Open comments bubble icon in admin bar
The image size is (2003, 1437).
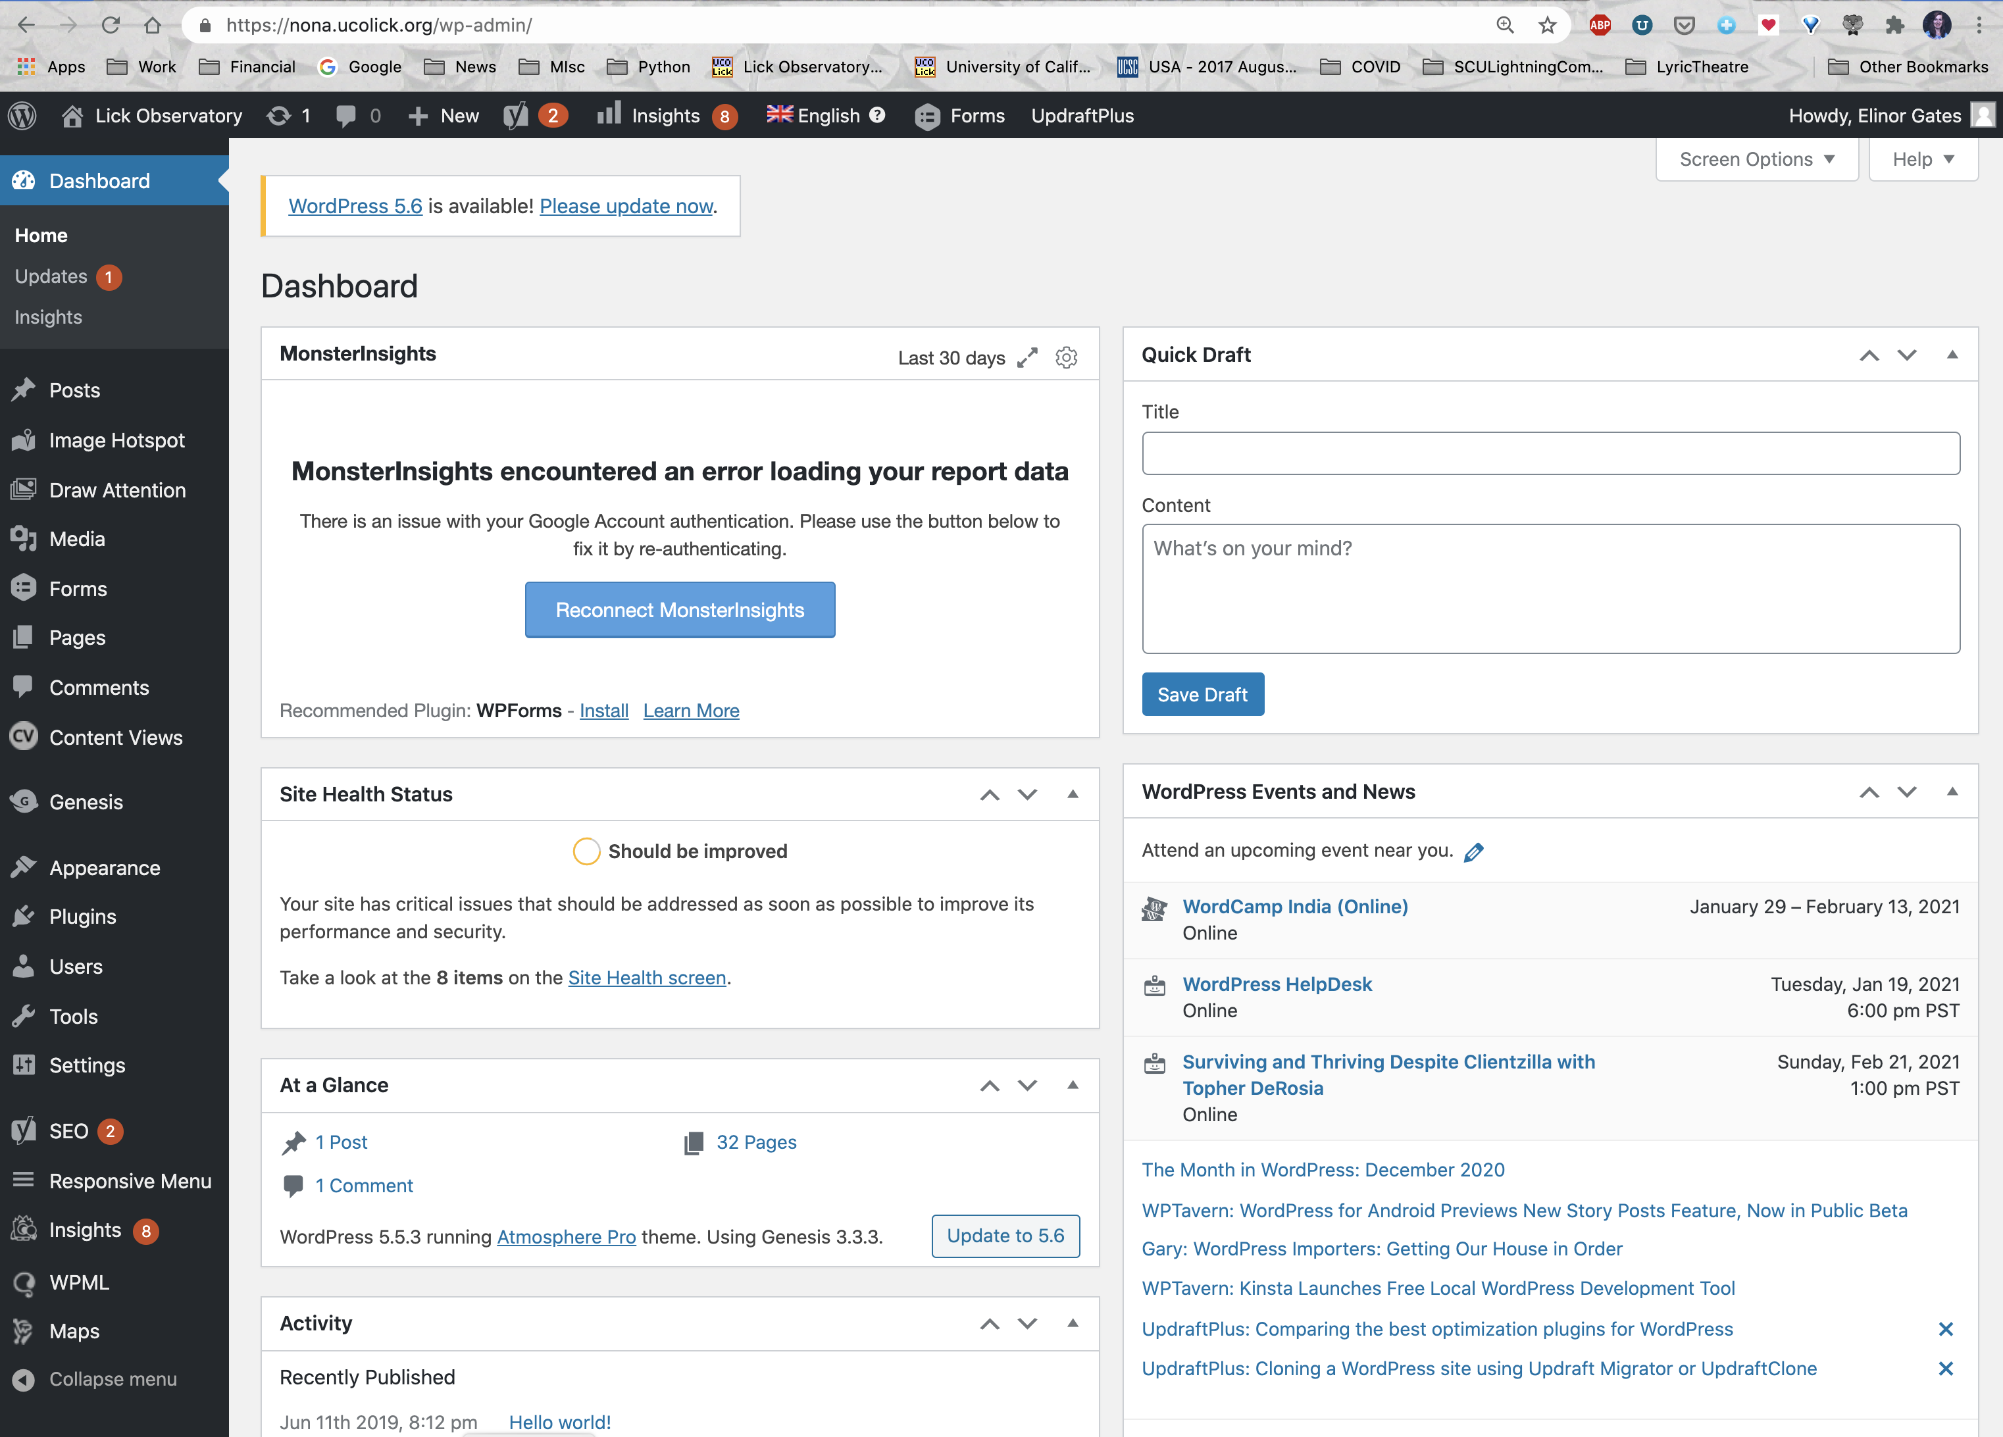346,116
